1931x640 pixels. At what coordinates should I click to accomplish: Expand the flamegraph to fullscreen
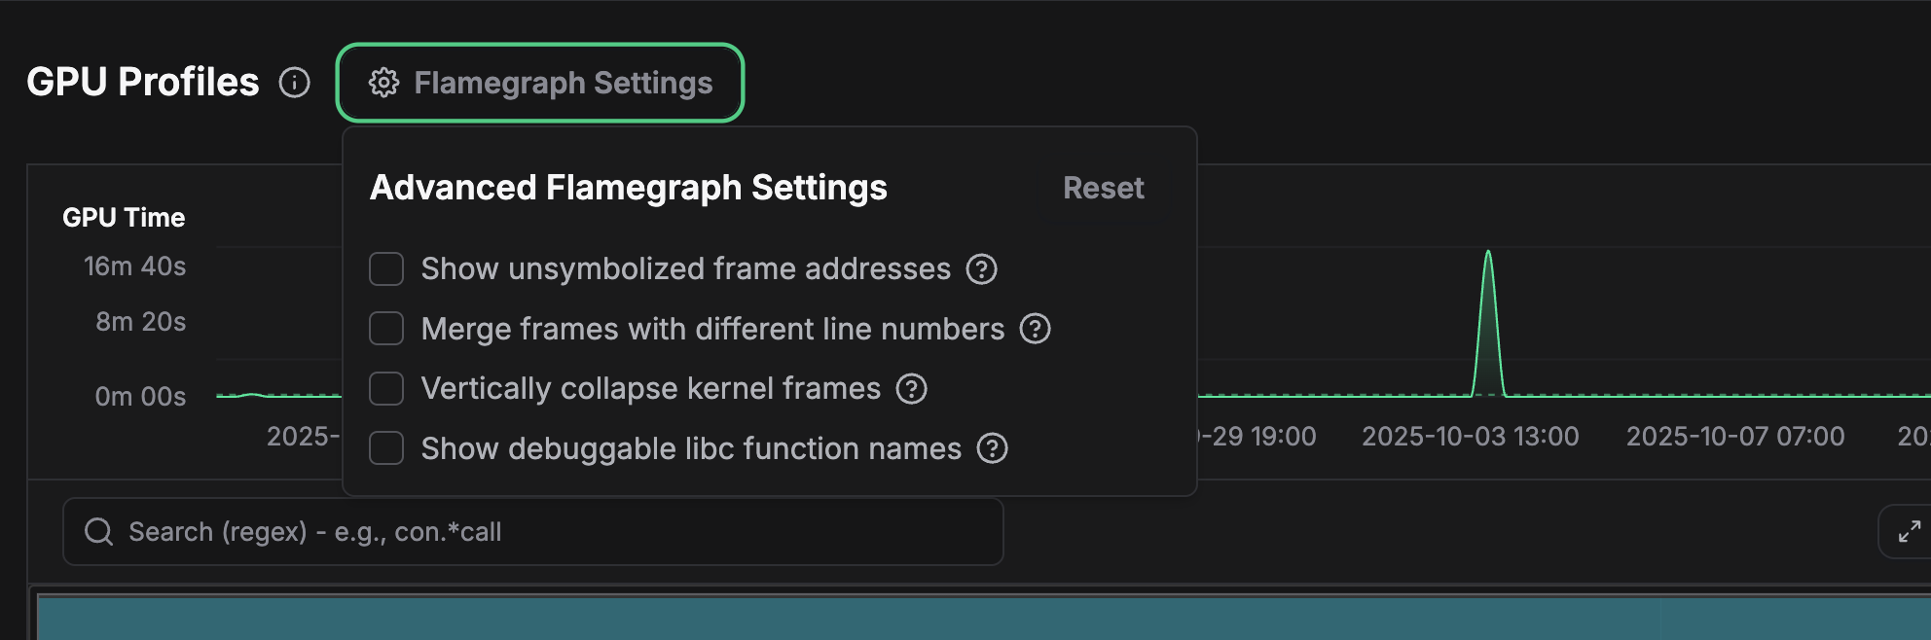coord(1909,531)
